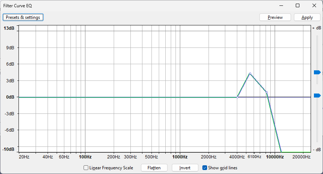Image resolution: width=323 pixels, height=174 pixels.
Task: Click the 0dB scale label
Action: [10, 97]
